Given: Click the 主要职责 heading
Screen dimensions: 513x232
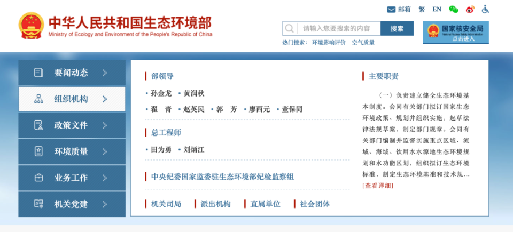Looking at the screenshot, I should (384, 76).
